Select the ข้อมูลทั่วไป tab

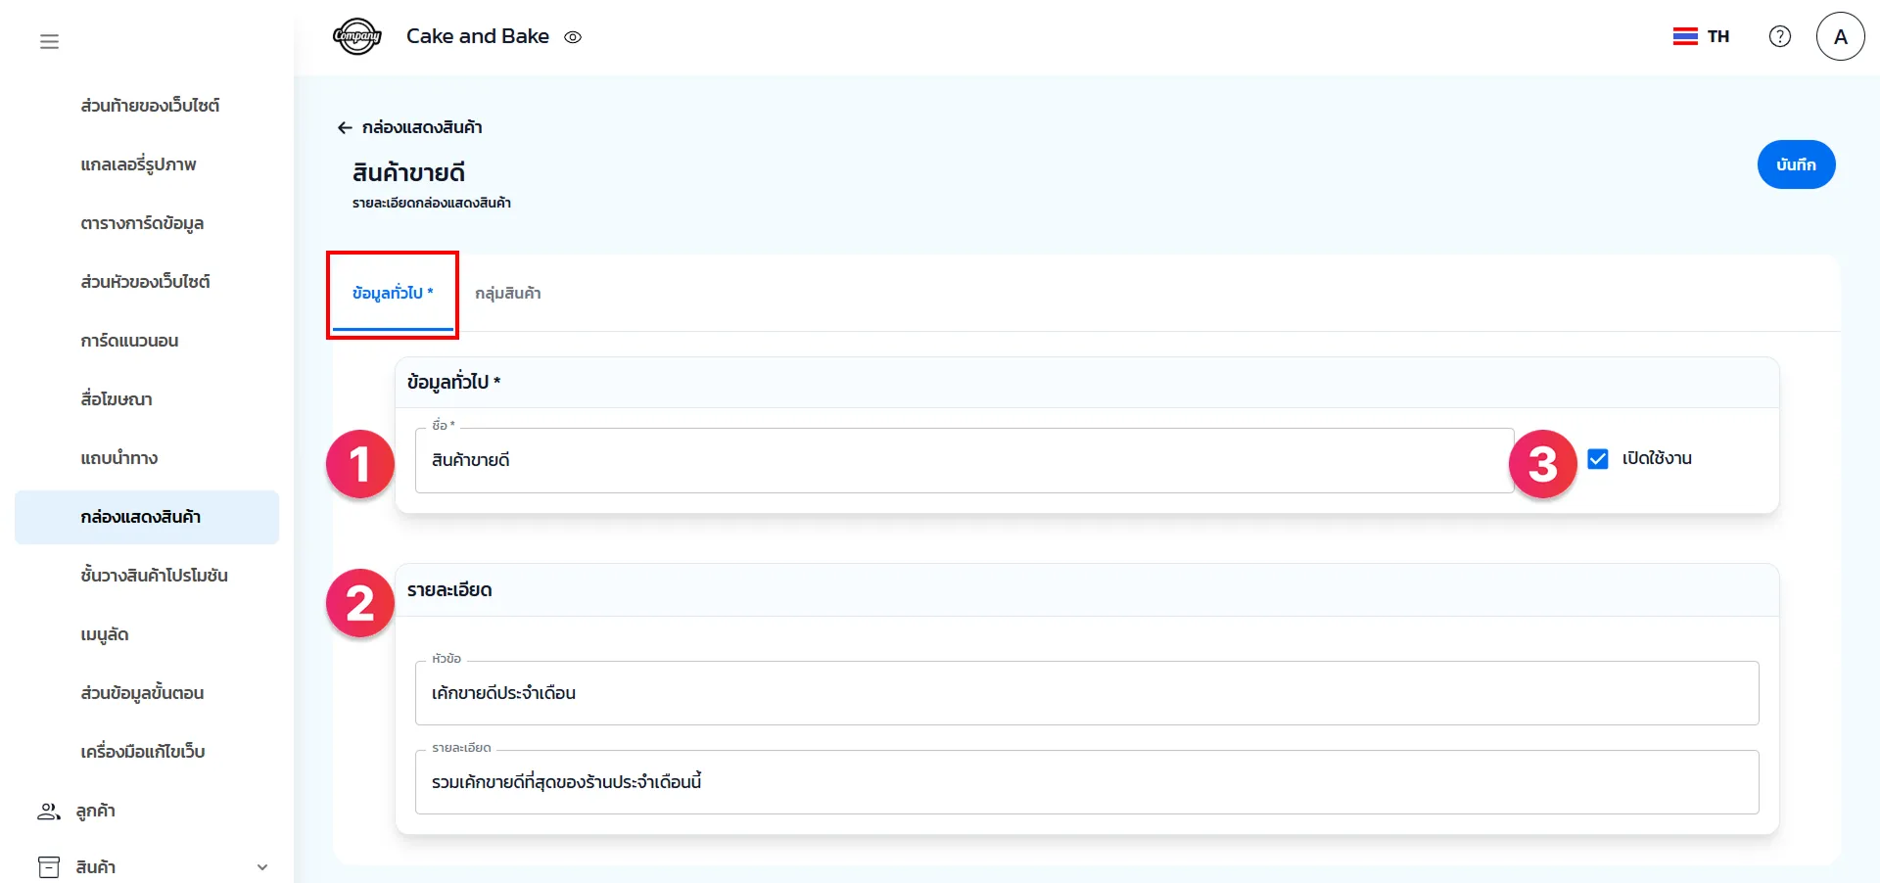392,293
